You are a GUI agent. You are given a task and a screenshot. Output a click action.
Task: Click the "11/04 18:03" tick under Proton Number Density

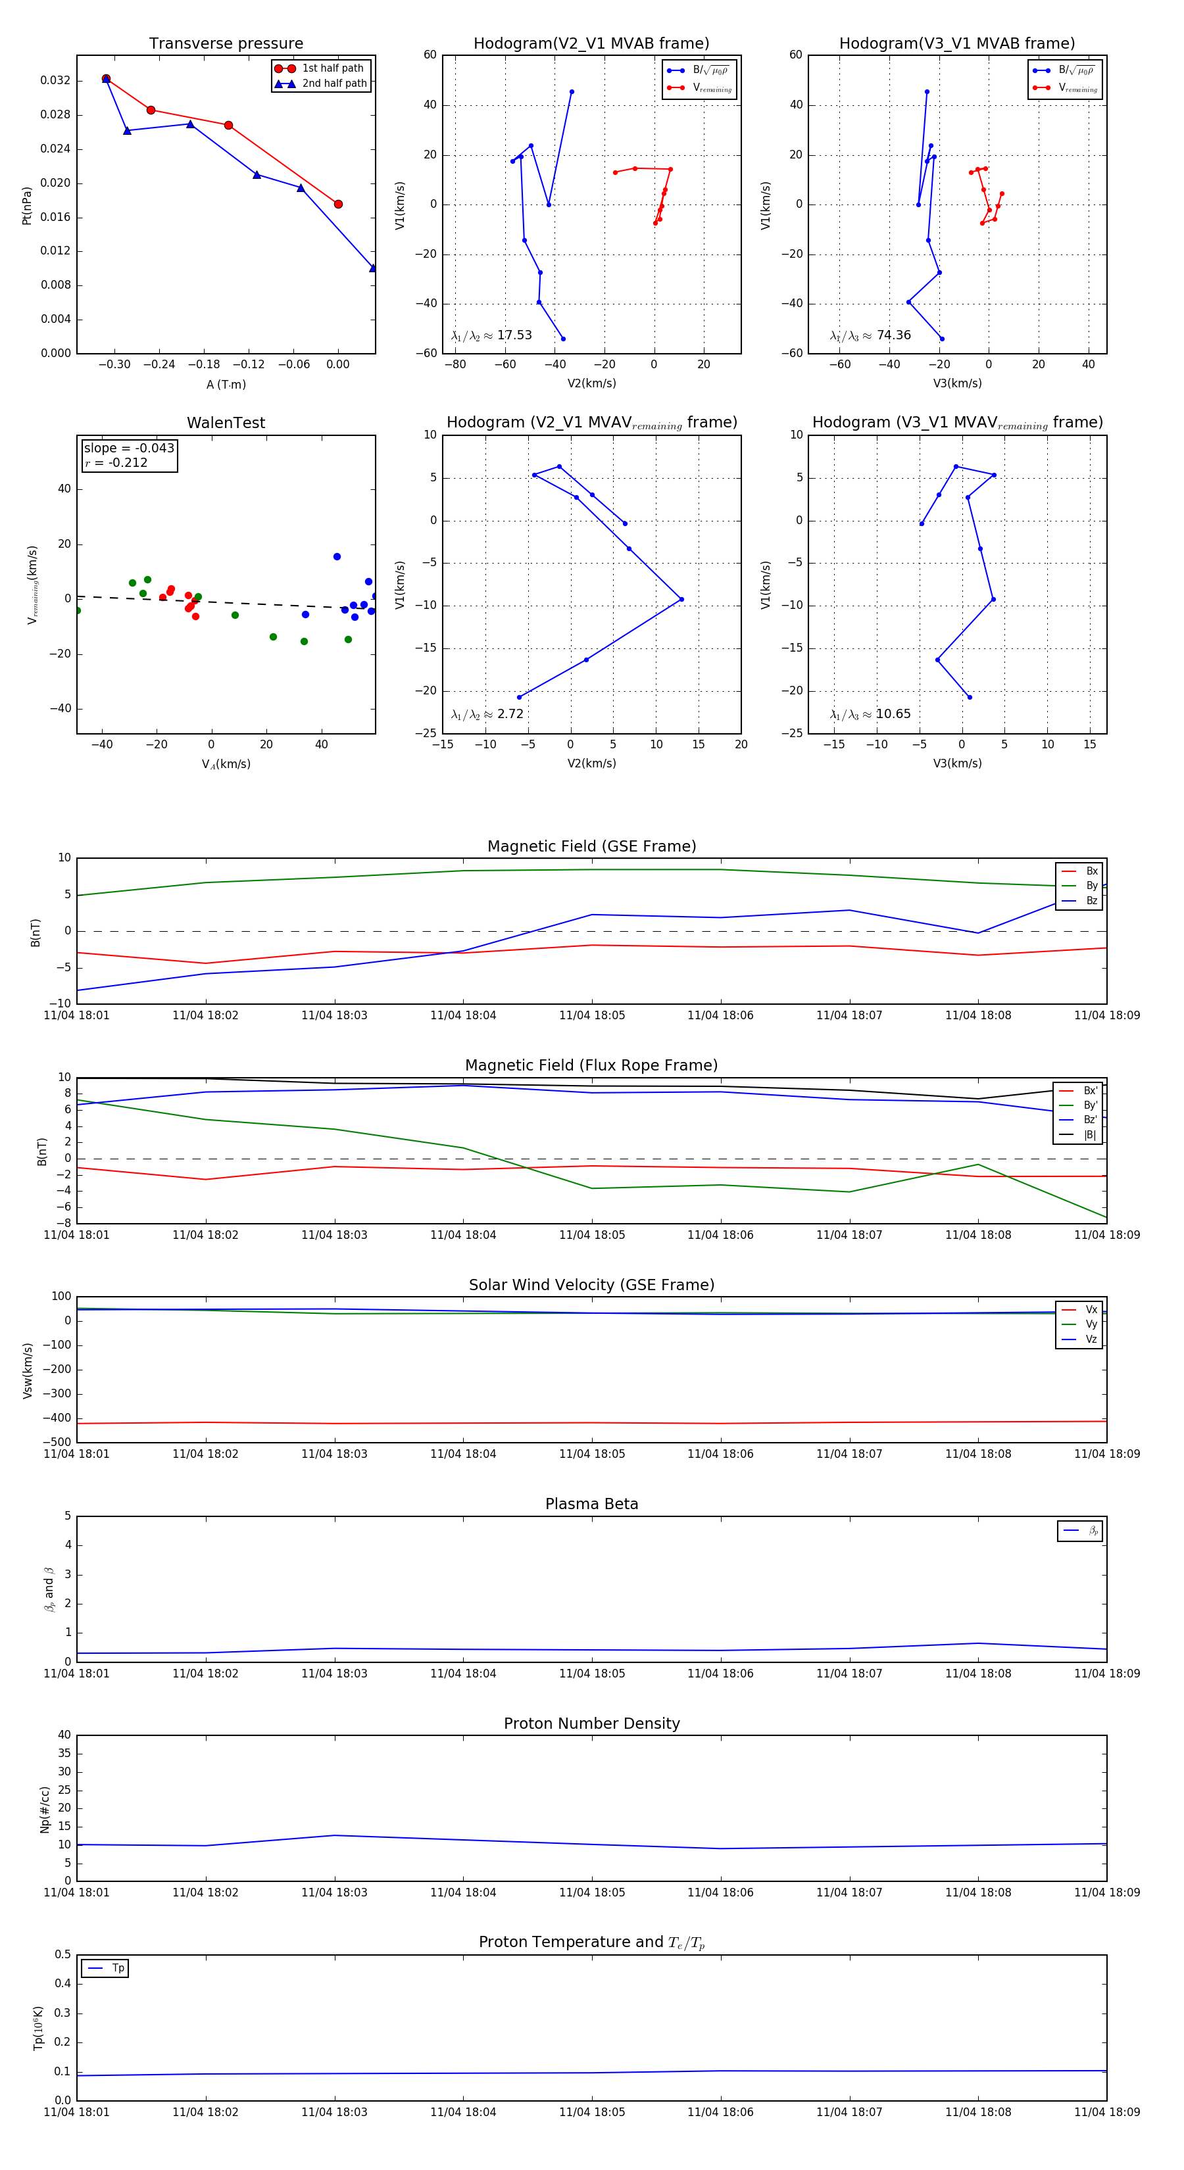(x=335, y=1893)
